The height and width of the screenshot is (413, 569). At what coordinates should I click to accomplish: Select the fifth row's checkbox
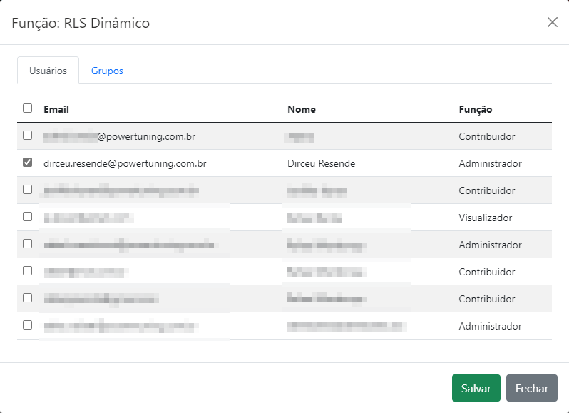click(x=28, y=244)
